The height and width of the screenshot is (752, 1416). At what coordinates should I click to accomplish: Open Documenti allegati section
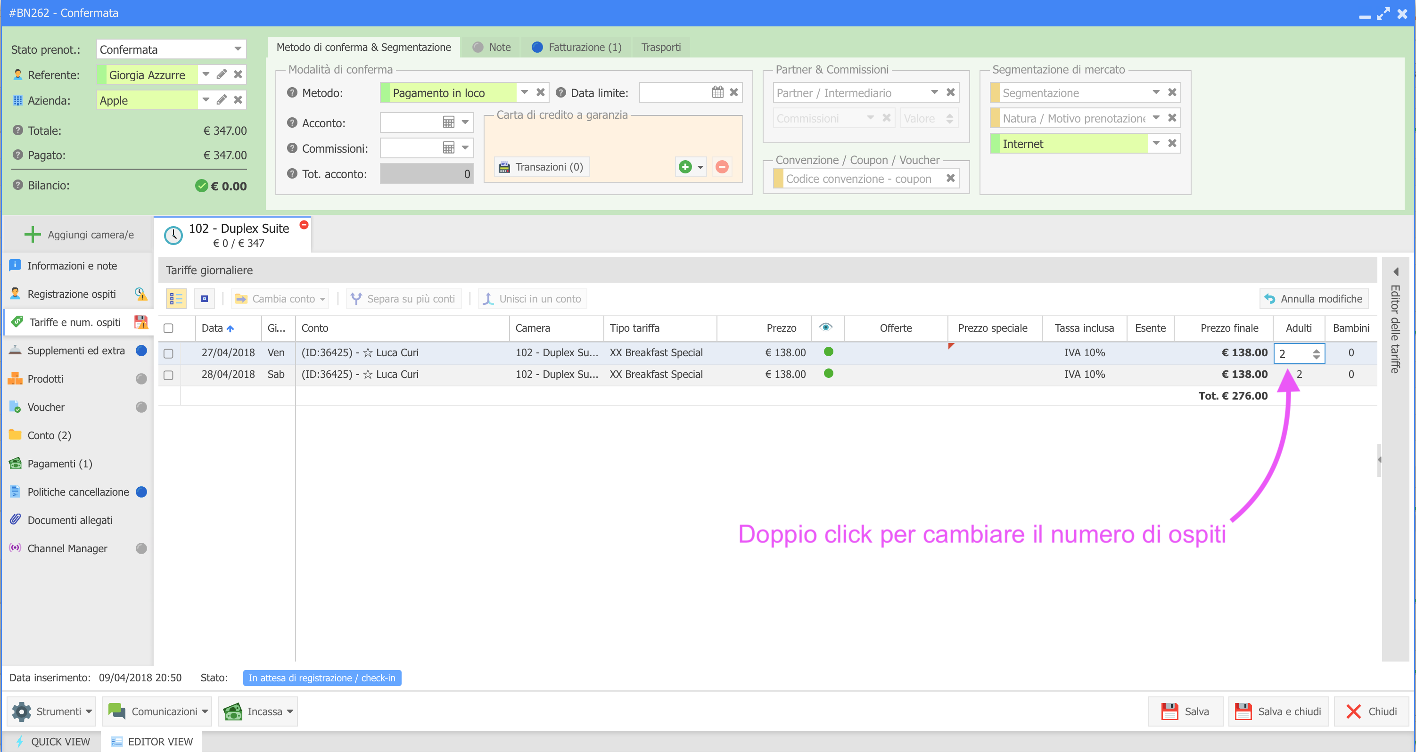click(78, 520)
